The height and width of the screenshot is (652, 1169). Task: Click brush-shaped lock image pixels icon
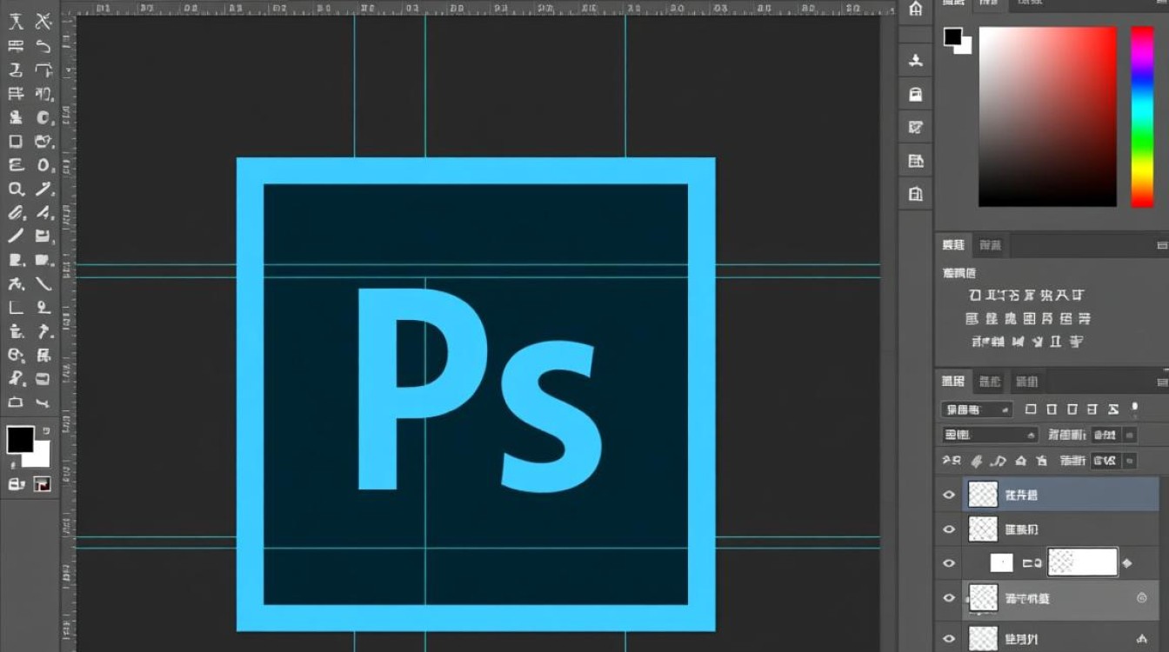click(977, 461)
